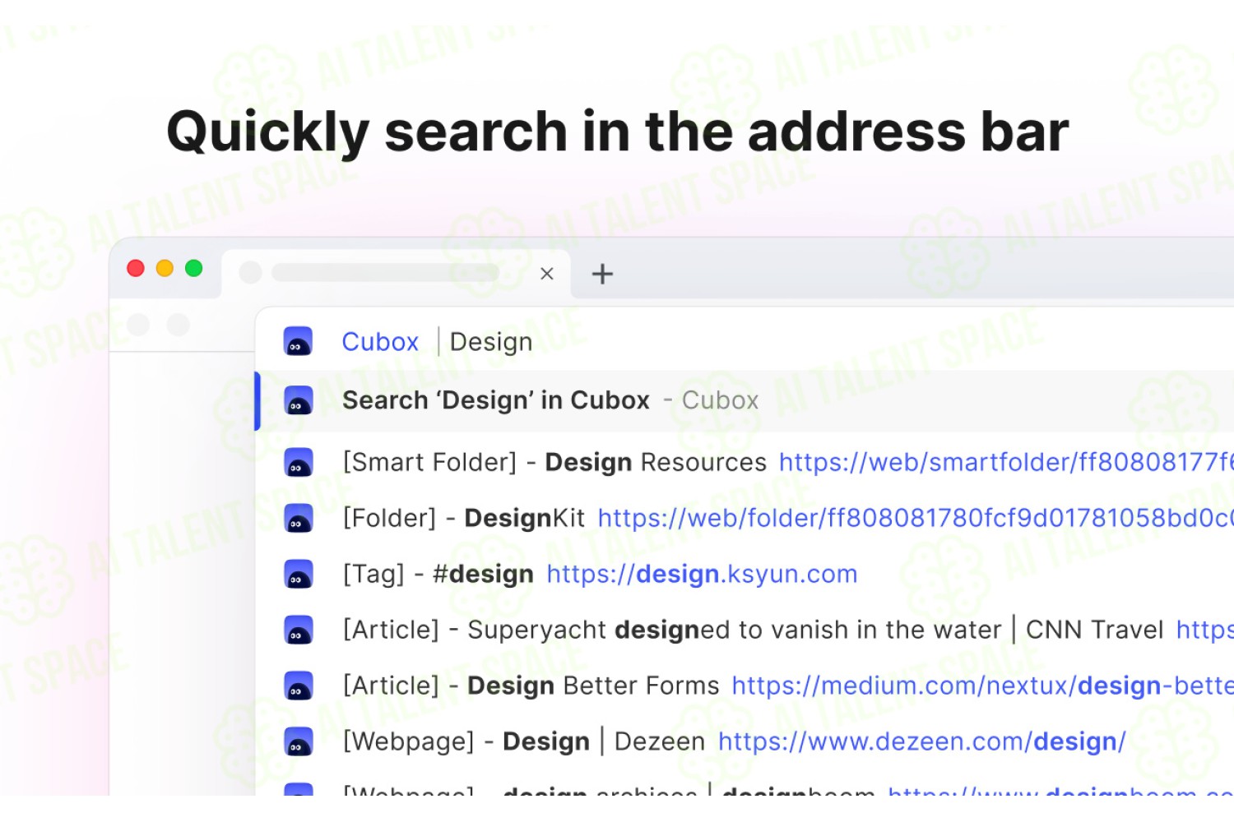This screenshot has width=1234, height=822.
Task: Click the Cubox icon in address bar
Action: point(298,341)
